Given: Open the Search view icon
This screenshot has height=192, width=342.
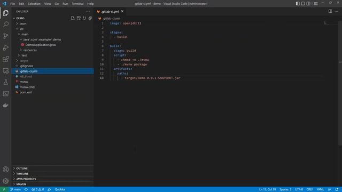Looking at the screenshot, I should click(6, 24).
